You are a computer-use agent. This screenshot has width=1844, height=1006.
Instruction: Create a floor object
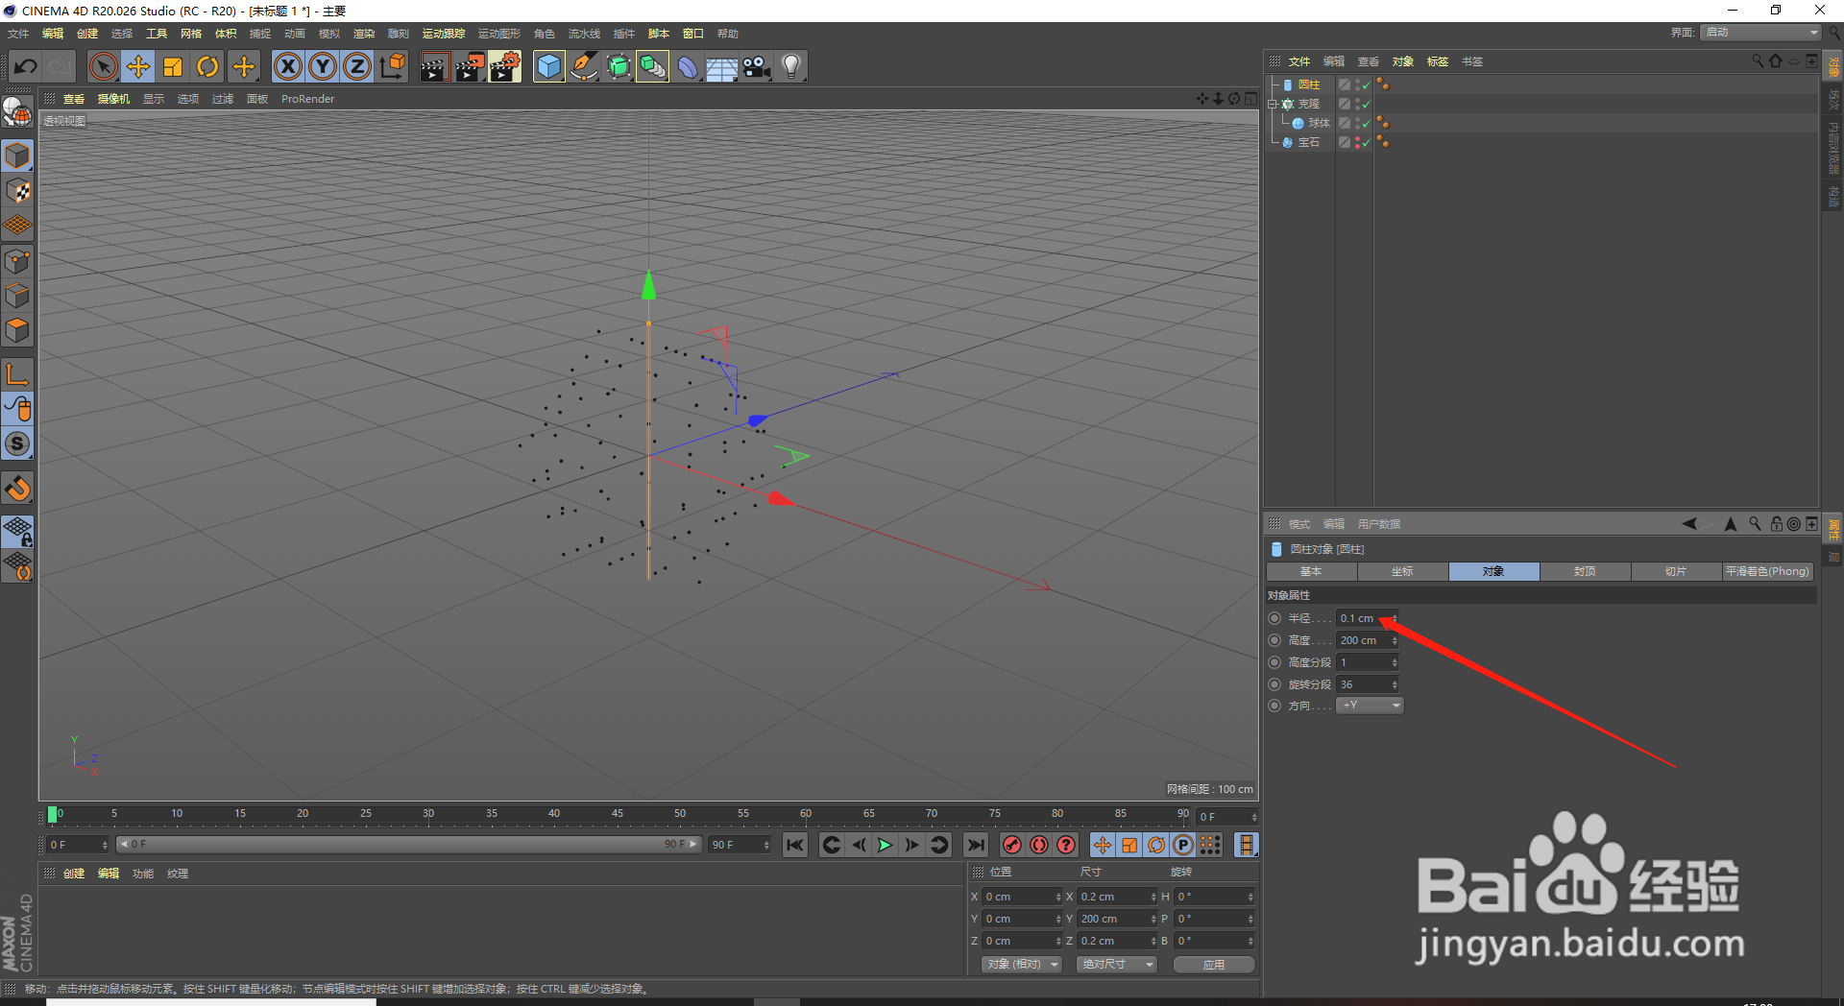click(721, 67)
